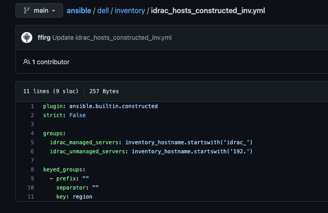328x213 pixels.
Task: Click the '11 lines (9 sloc)' file info
Action: pos(51,91)
